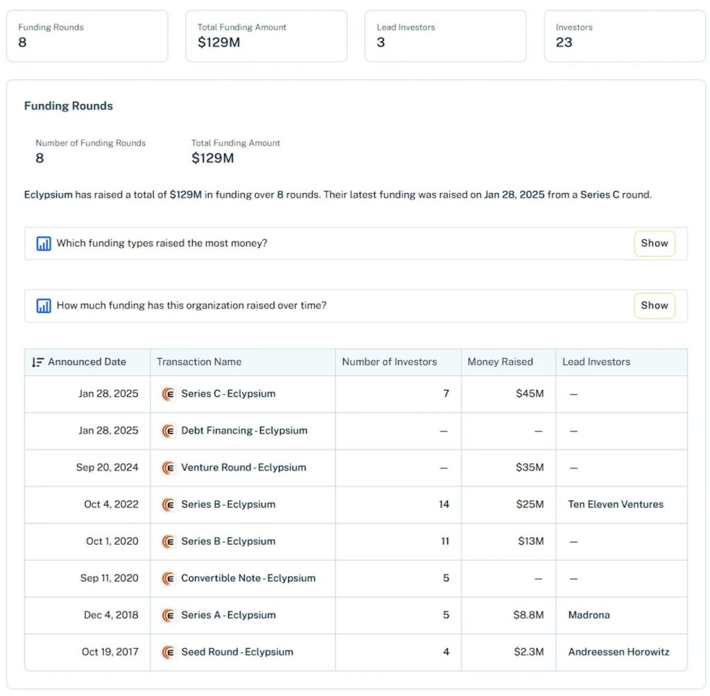Open the Debt Financing - Eclypsium transaction
Screen dimensions: 710x696
tap(244, 431)
